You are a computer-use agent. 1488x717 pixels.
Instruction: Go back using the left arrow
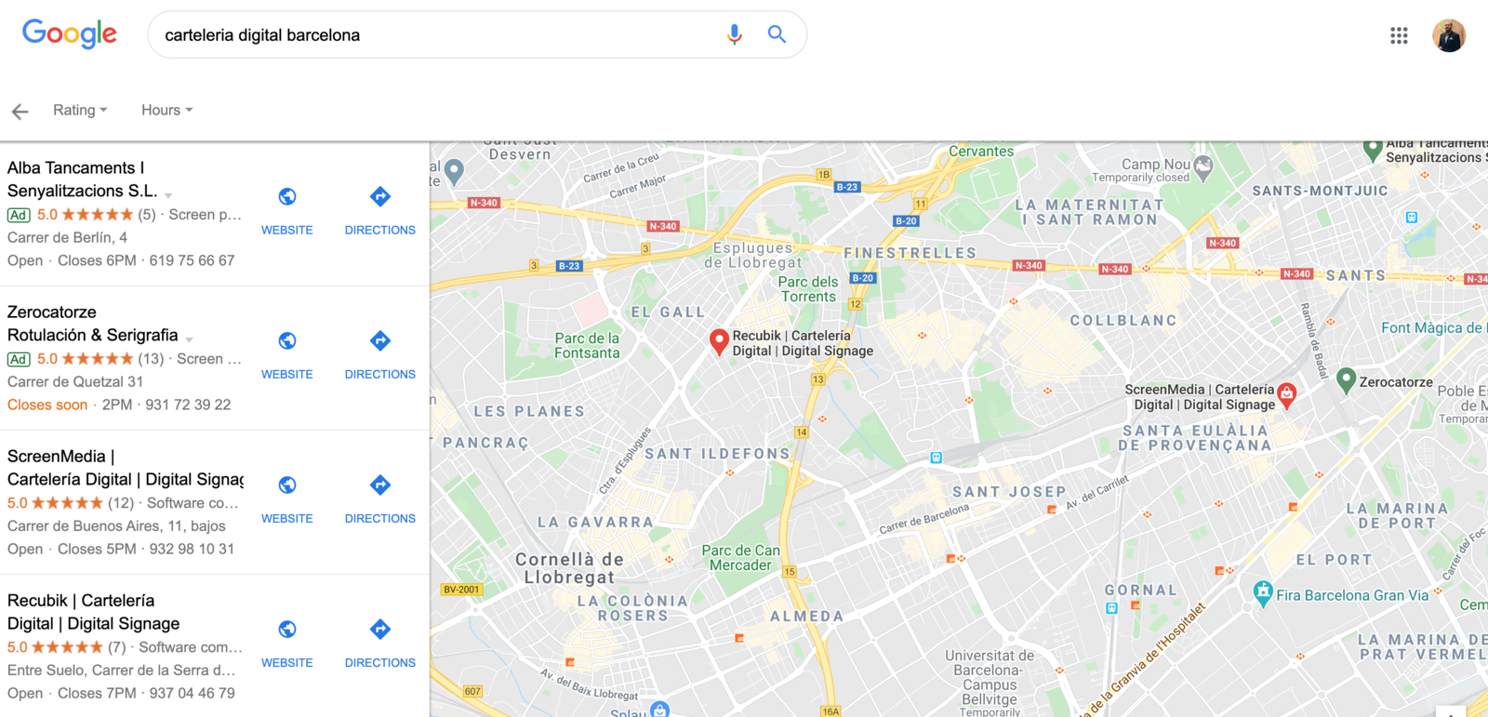(x=20, y=112)
